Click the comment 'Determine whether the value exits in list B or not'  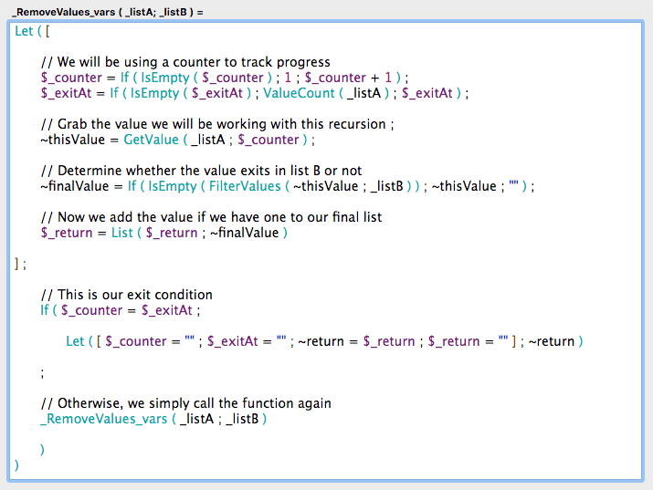point(201,171)
